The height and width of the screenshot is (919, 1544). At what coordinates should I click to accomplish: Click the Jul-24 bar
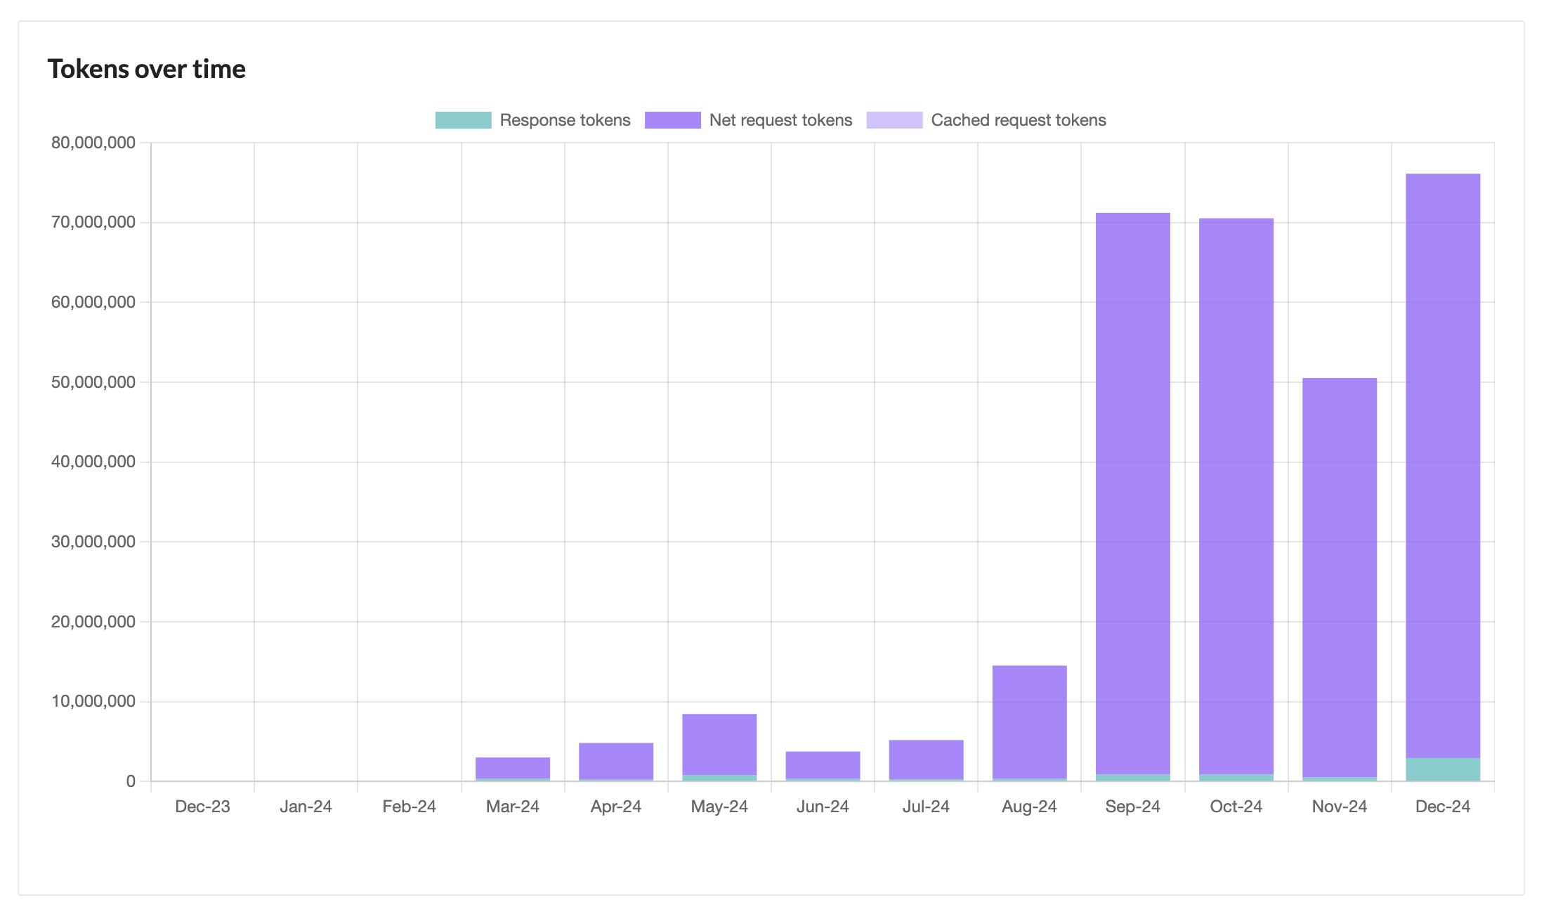(x=926, y=759)
